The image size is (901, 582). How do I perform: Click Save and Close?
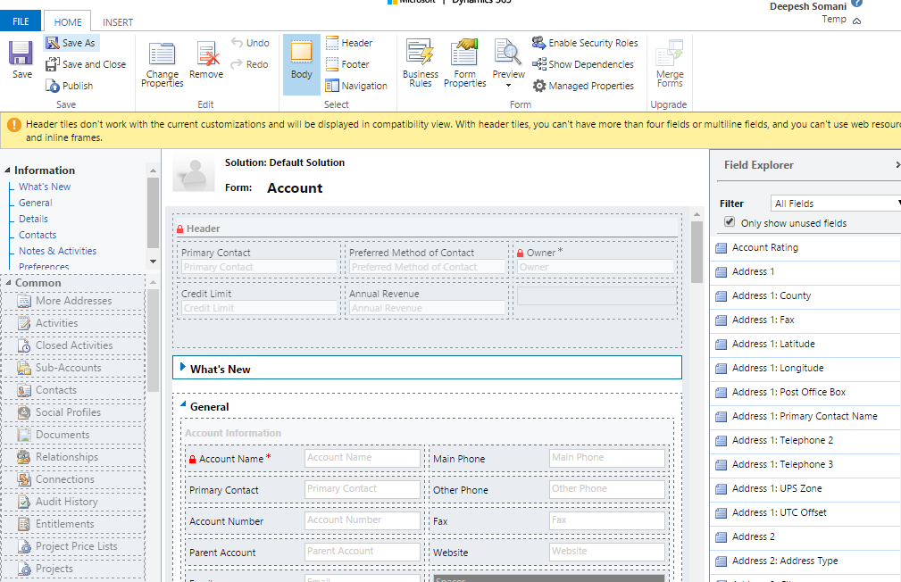[x=87, y=64]
